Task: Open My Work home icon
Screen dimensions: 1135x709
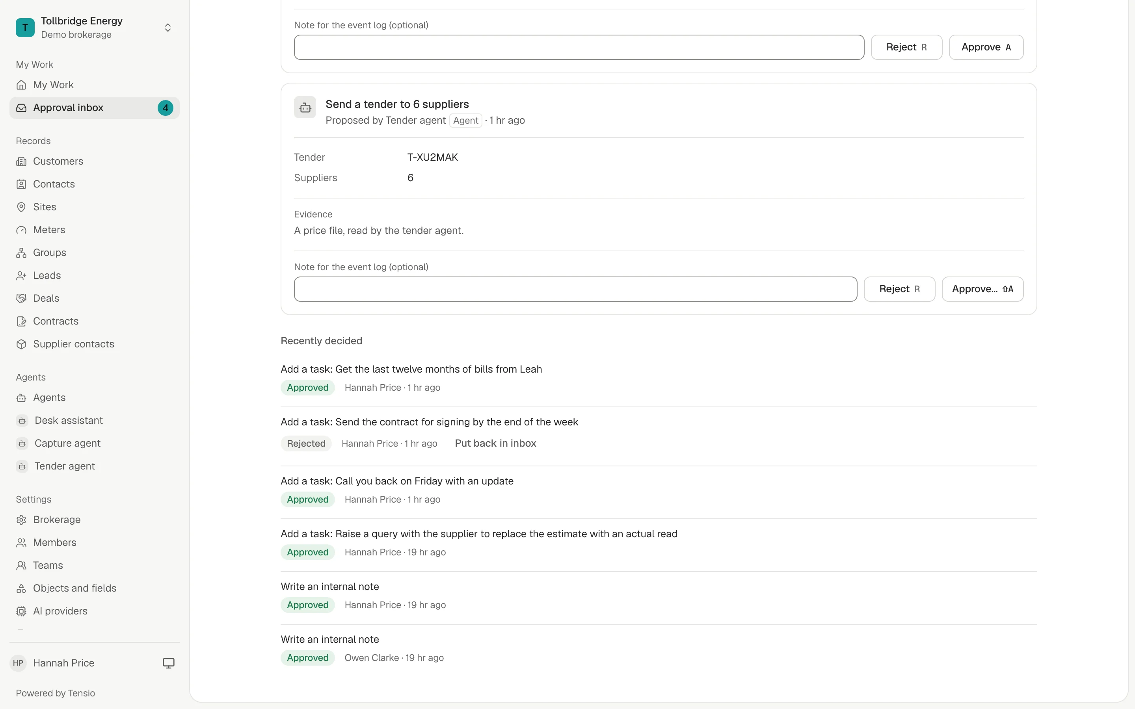Action: [x=21, y=85]
